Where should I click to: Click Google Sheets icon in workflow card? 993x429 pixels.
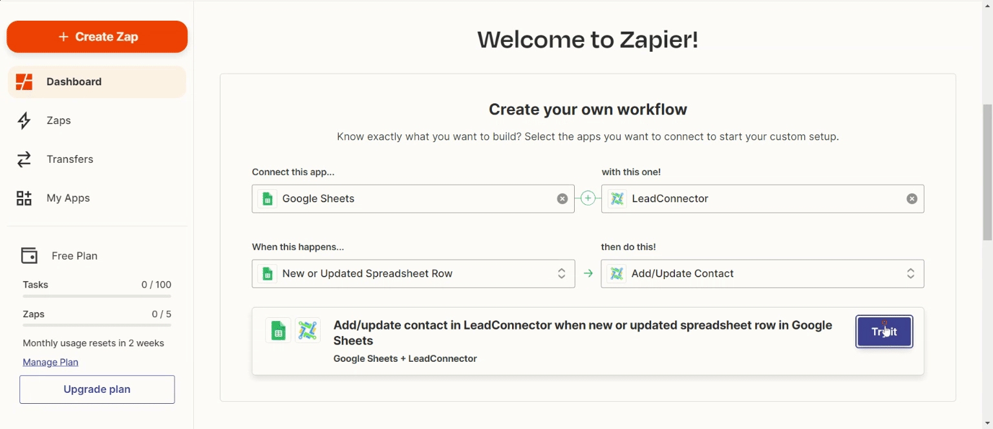278,331
